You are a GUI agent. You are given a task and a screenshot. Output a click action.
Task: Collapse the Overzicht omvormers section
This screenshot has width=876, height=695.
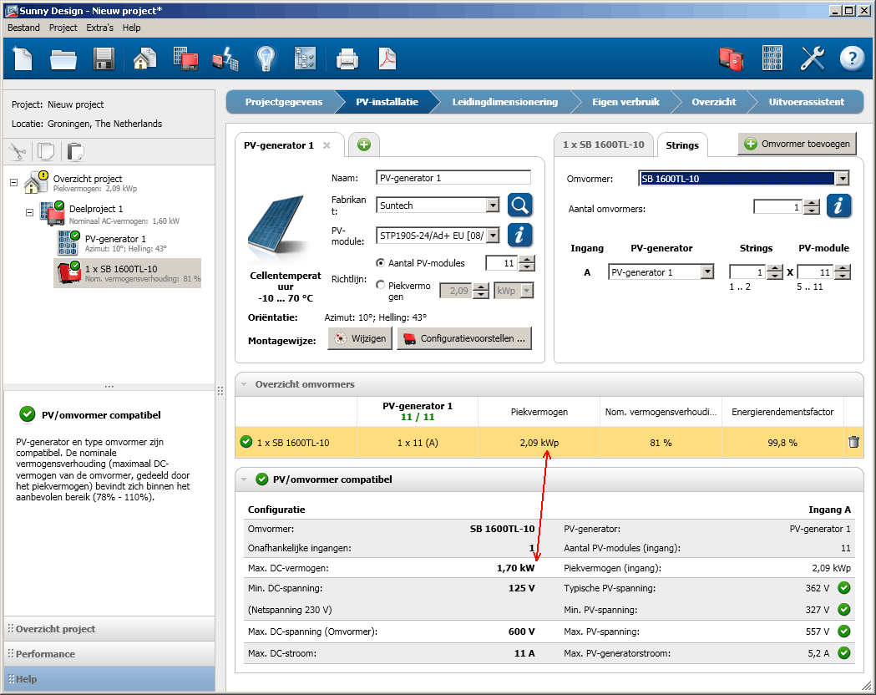(244, 384)
